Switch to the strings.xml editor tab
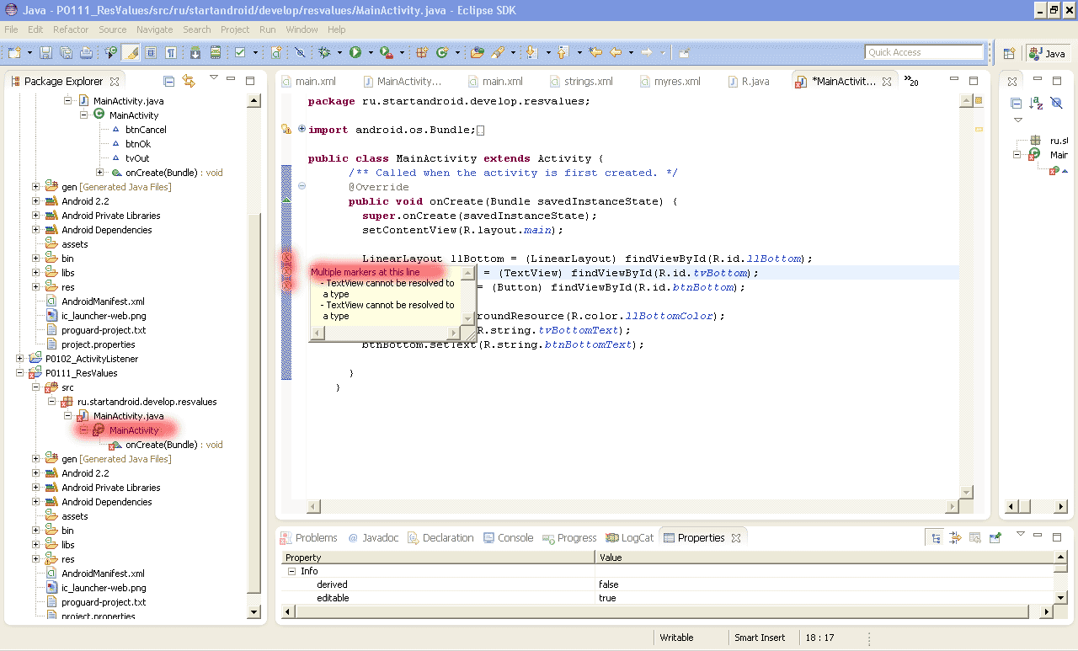1078x651 pixels. pos(581,82)
